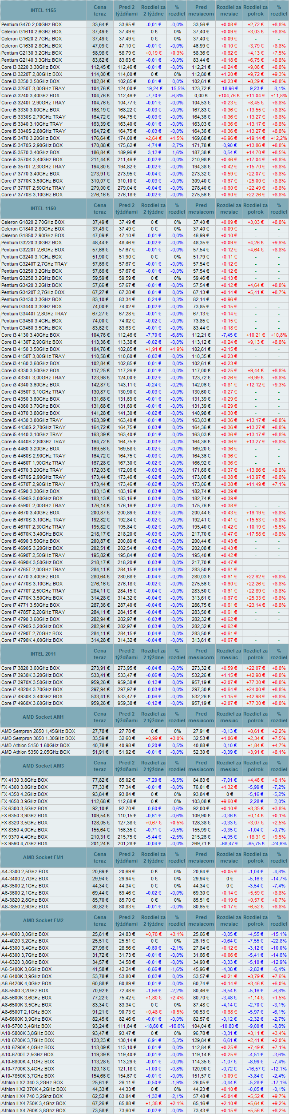Select Core i5 4670K 3,40GHz BOX product name
289x1114 pixels.
[x=32, y=534]
